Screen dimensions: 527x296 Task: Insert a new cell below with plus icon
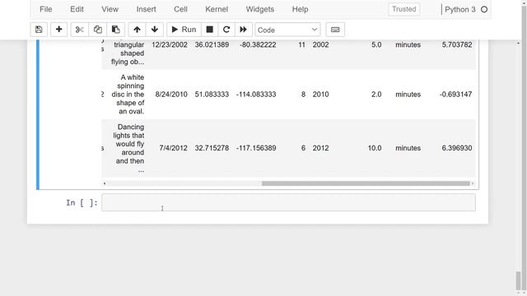coord(58,30)
